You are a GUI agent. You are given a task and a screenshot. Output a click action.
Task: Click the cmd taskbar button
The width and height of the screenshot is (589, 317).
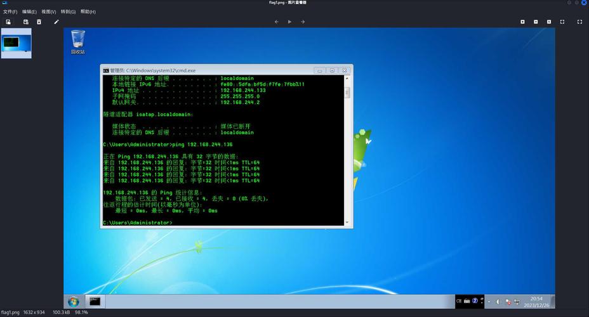coord(95,301)
